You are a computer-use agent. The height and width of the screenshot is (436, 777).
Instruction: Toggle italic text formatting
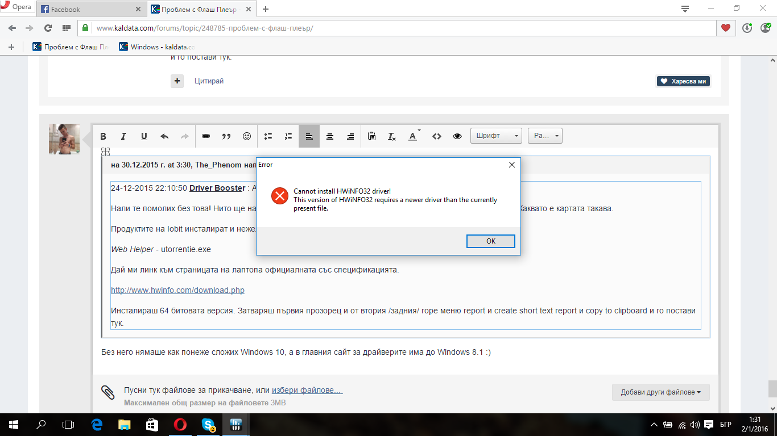click(x=123, y=136)
